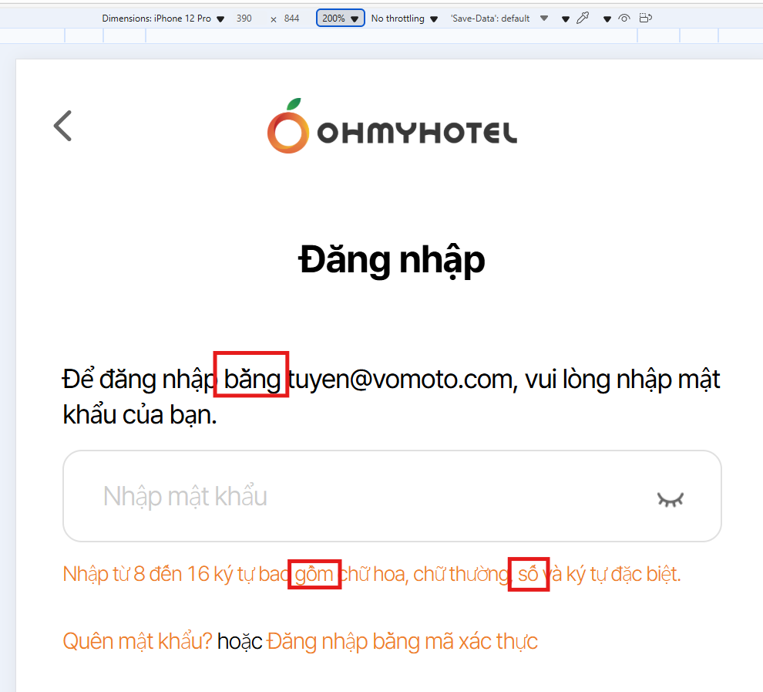Toggle password visibility eye icon
The width and height of the screenshot is (763, 692).
coord(670,499)
